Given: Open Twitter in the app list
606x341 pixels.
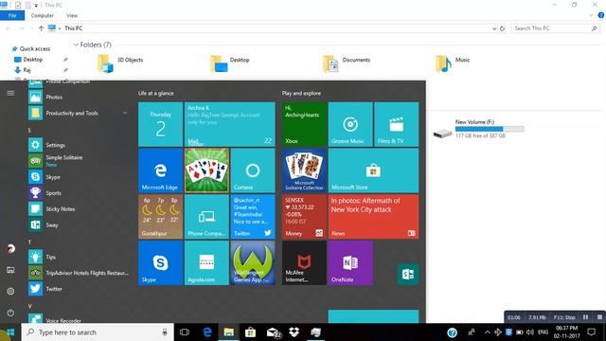Looking at the screenshot, I should click(78, 289).
